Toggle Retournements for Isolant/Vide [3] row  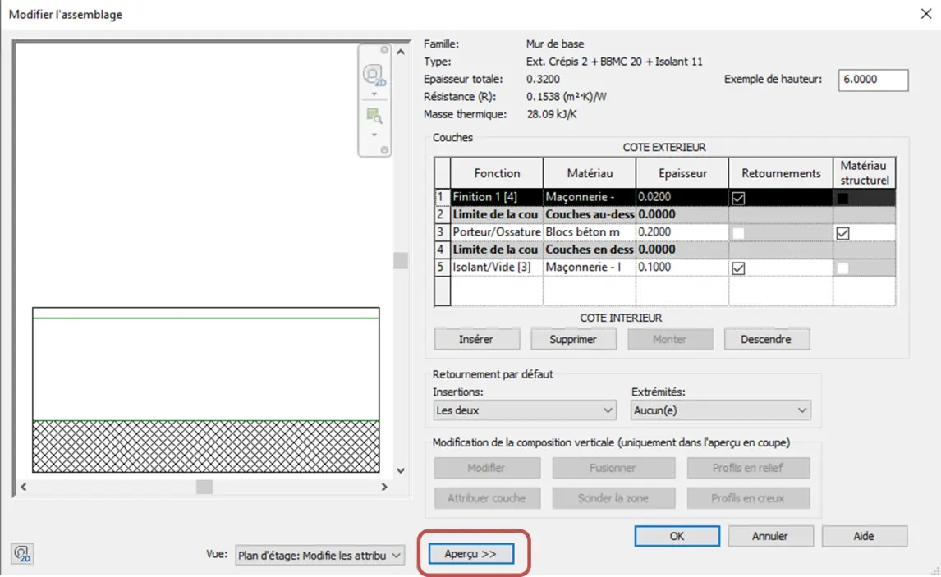click(x=738, y=268)
